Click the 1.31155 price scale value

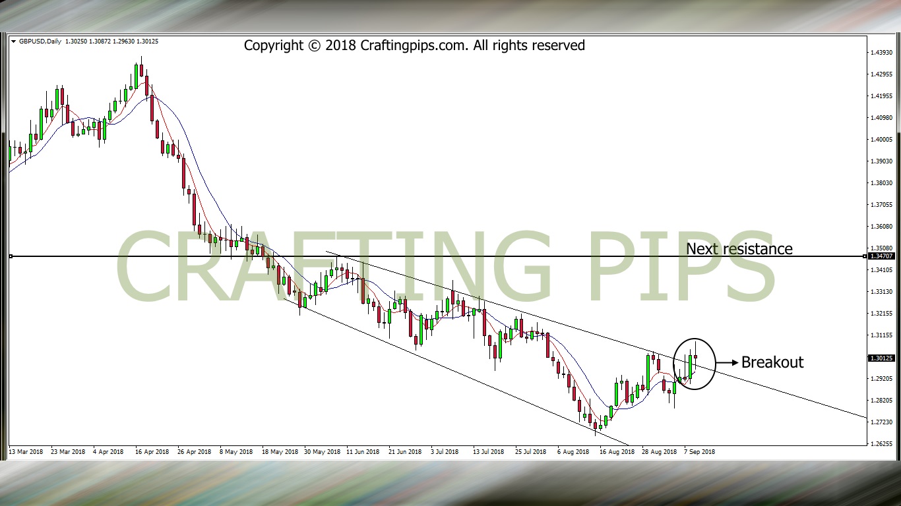(x=882, y=335)
